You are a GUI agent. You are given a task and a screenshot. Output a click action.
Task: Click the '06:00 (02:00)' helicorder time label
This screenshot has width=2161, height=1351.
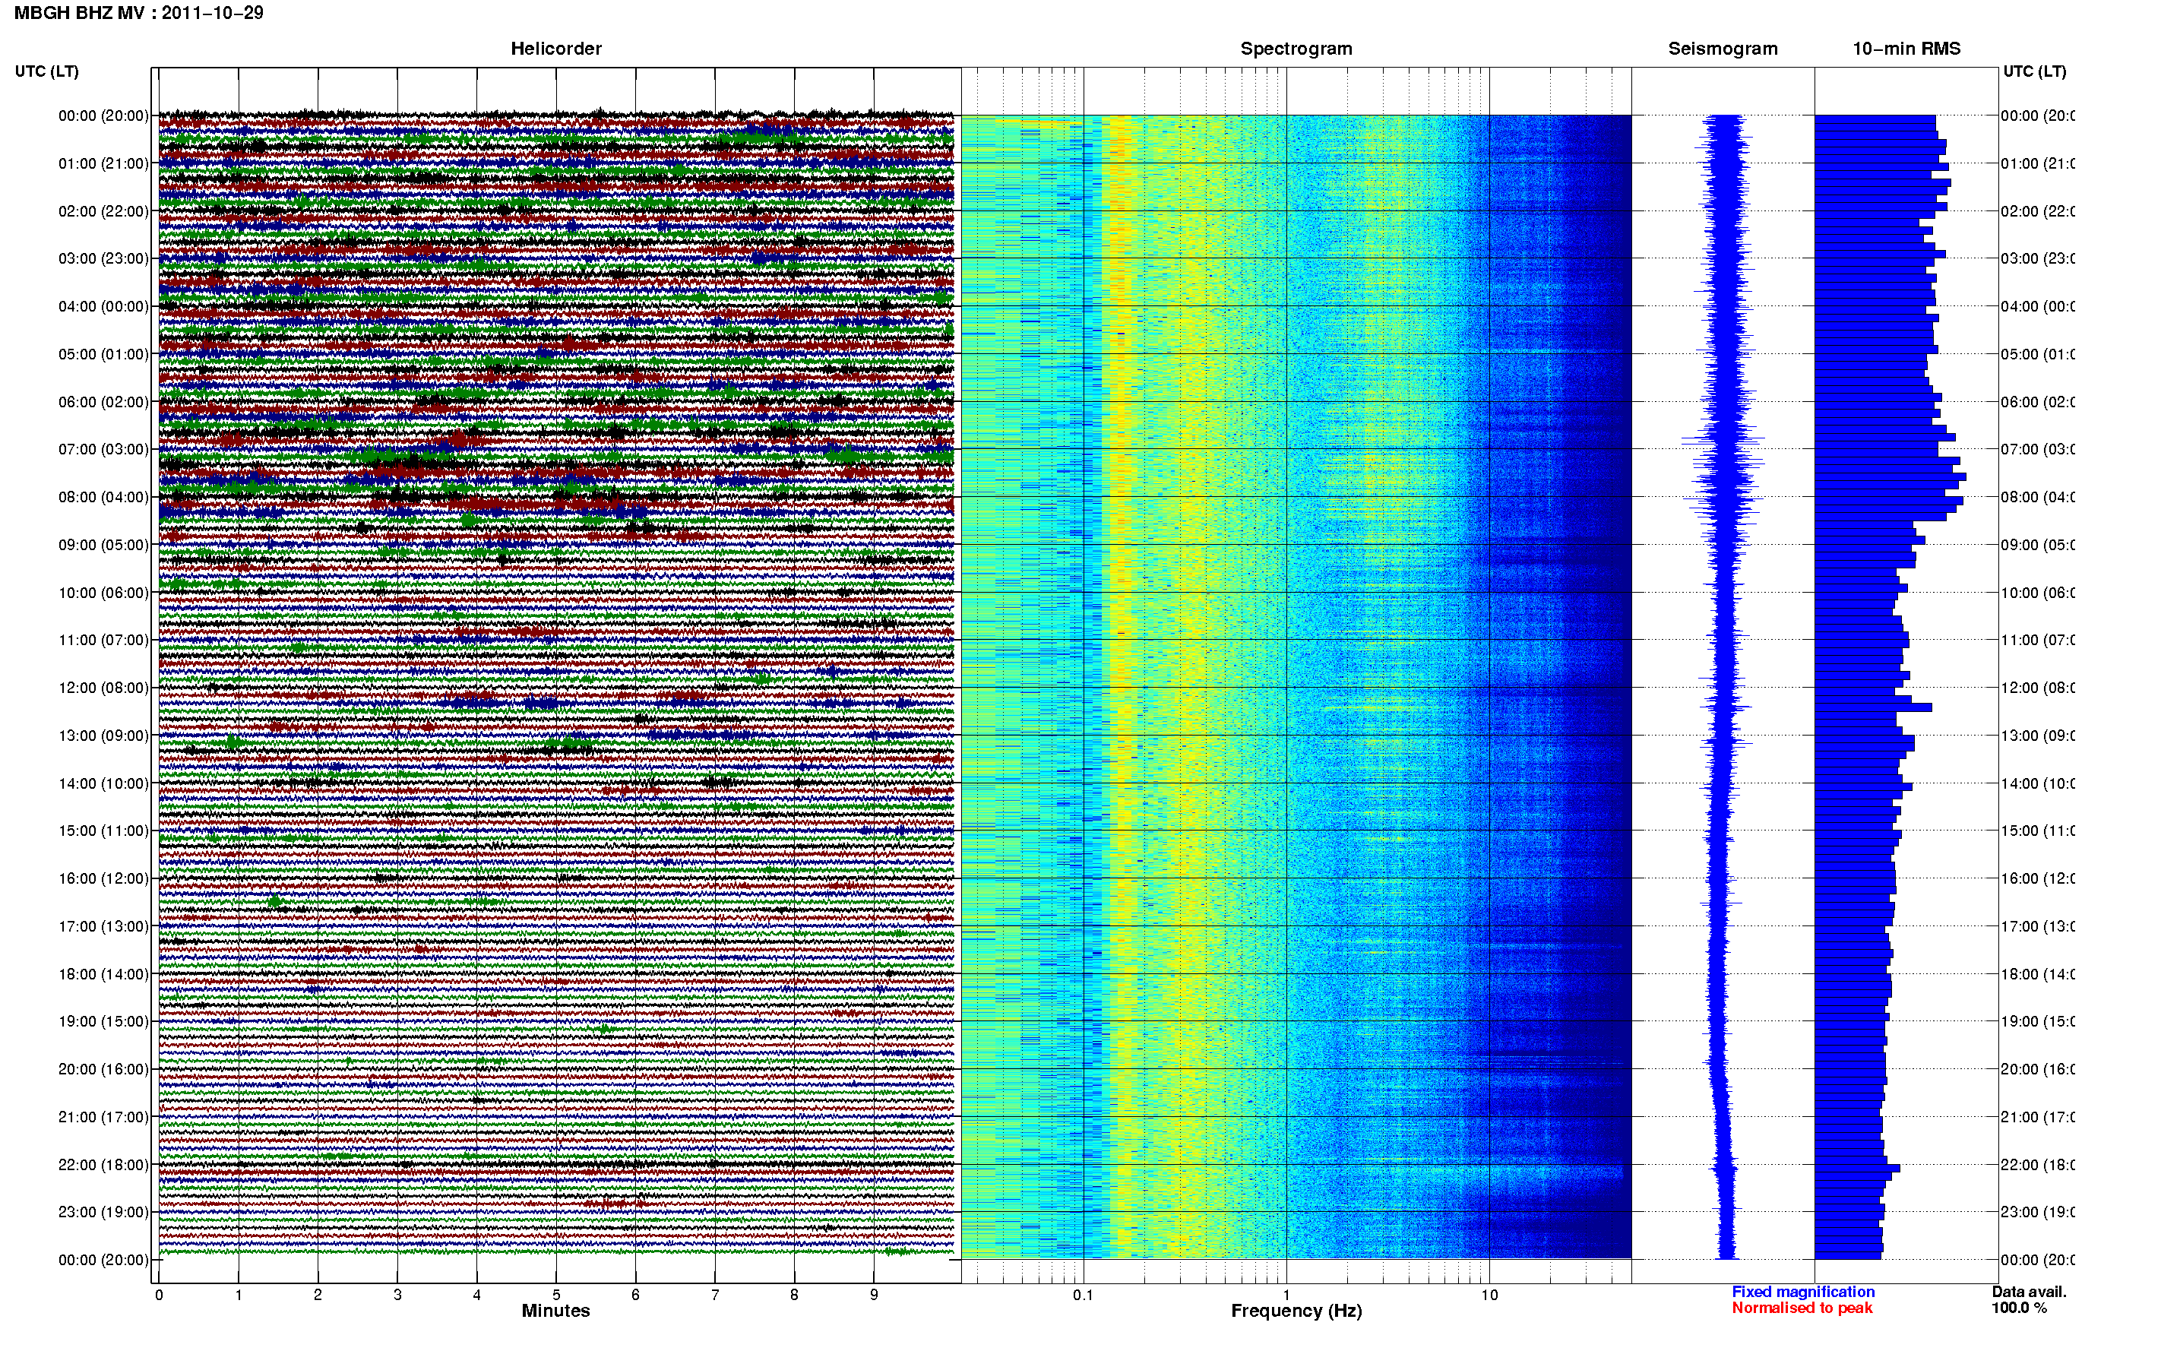(x=103, y=402)
